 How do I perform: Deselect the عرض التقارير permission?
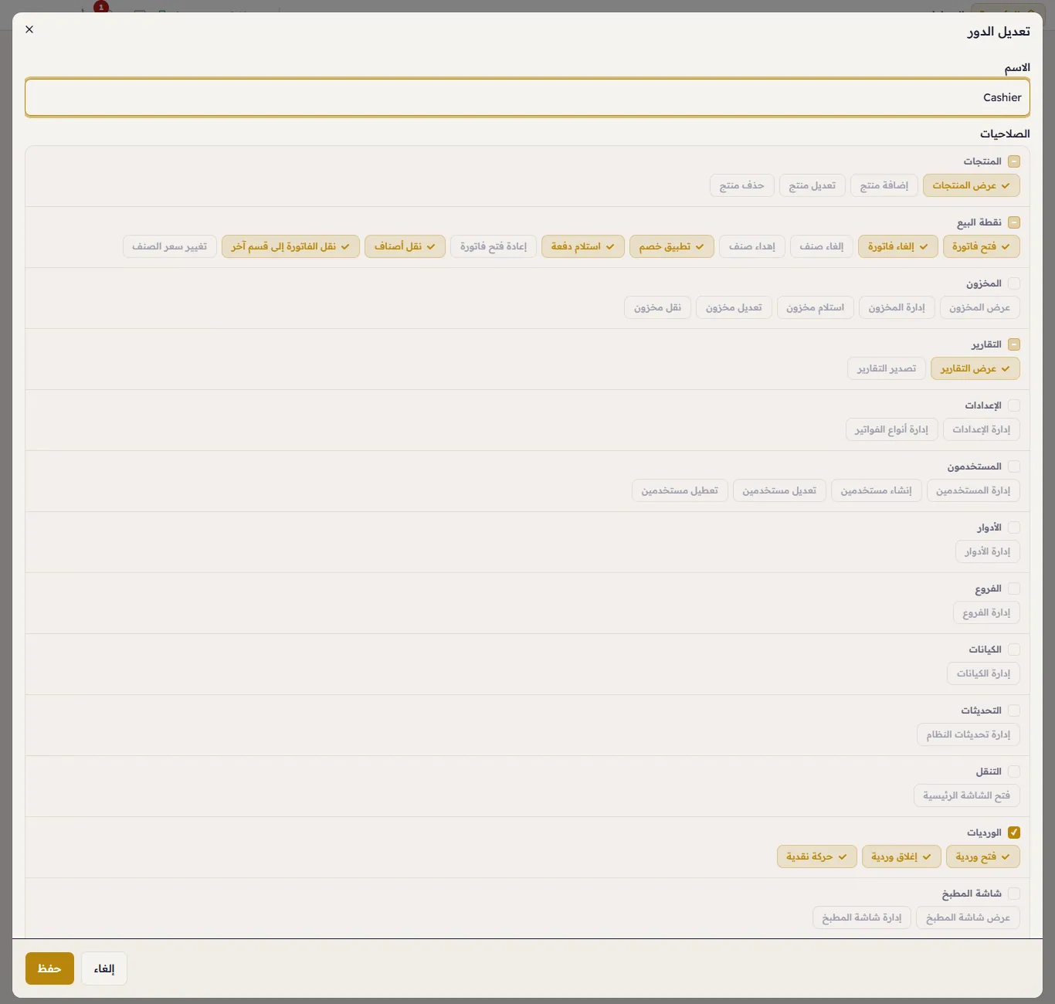[975, 368]
